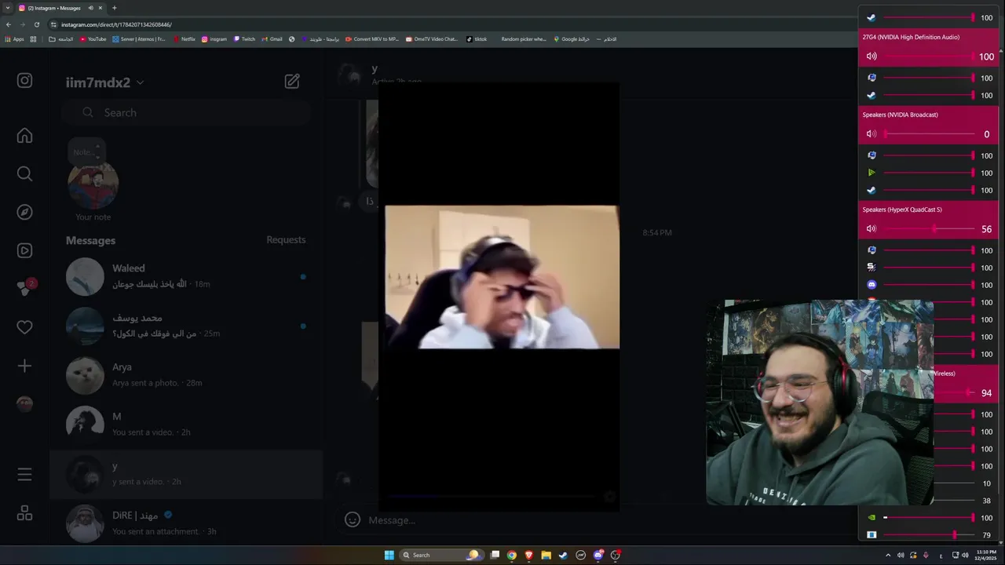Open the Server | Aternos bookmark
Viewport: 1005px width, 565px height.
point(139,39)
